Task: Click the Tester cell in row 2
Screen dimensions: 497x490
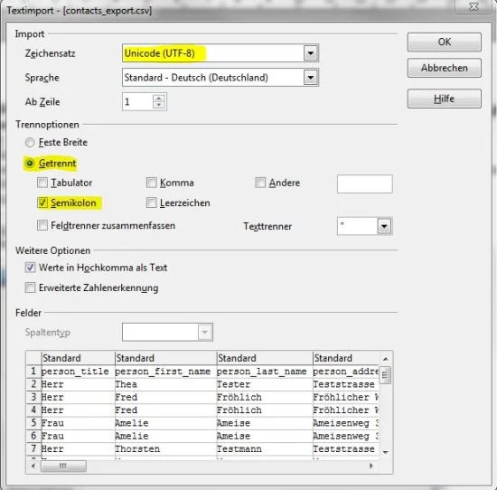Action: (265, 384)
